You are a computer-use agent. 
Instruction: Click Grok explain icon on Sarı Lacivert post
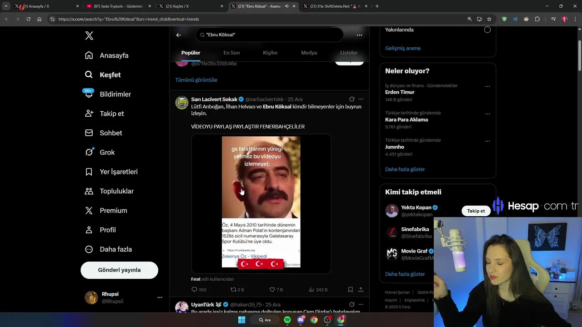(x=352, y=99)
